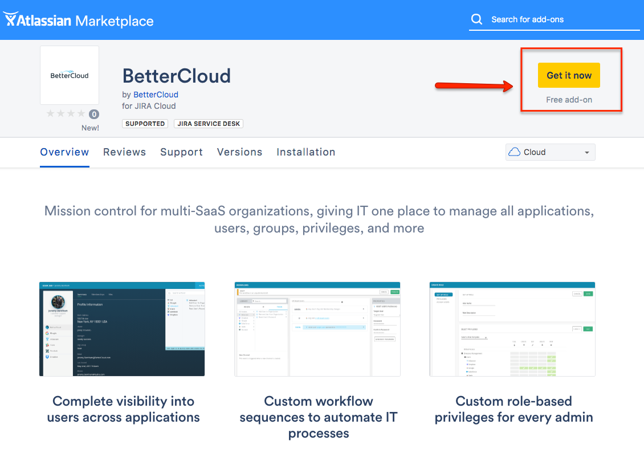Click the BetterCloud app logo tile
The height and width of the screenshot is (449, 644).
[70, 75]
